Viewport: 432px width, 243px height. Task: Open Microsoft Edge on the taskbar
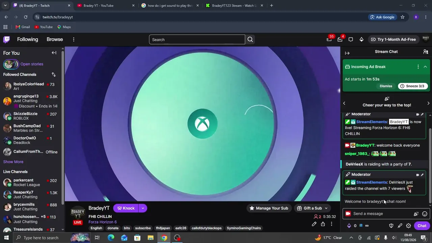tap(111, 238)
